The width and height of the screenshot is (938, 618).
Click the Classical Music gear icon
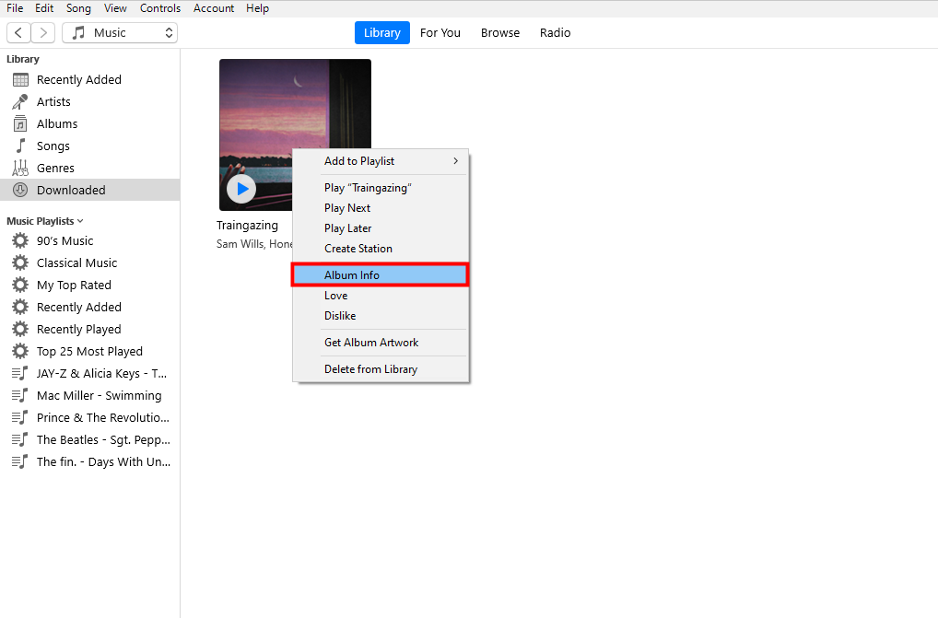pos(20,263)
